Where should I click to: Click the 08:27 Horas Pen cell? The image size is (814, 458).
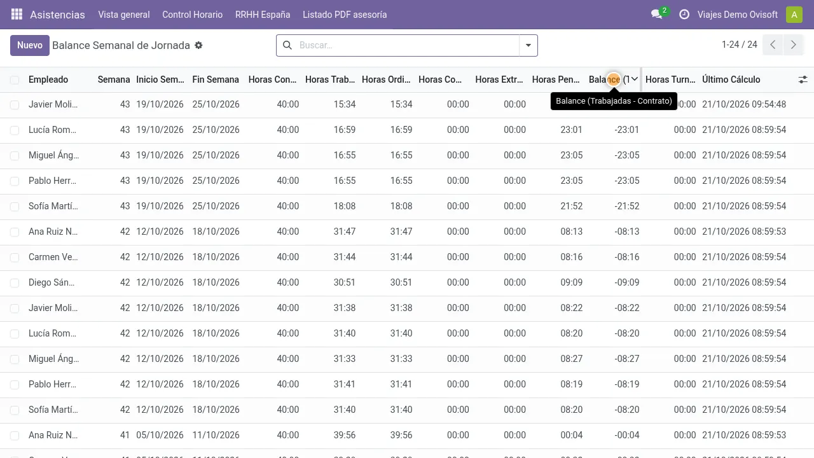coord(572,359)
